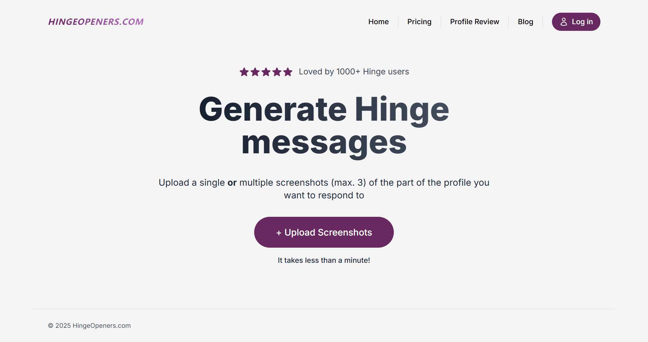This screenshot has width=648, height=342.
Task: Click the user profile icon in Log in
Action: [563, 22]
